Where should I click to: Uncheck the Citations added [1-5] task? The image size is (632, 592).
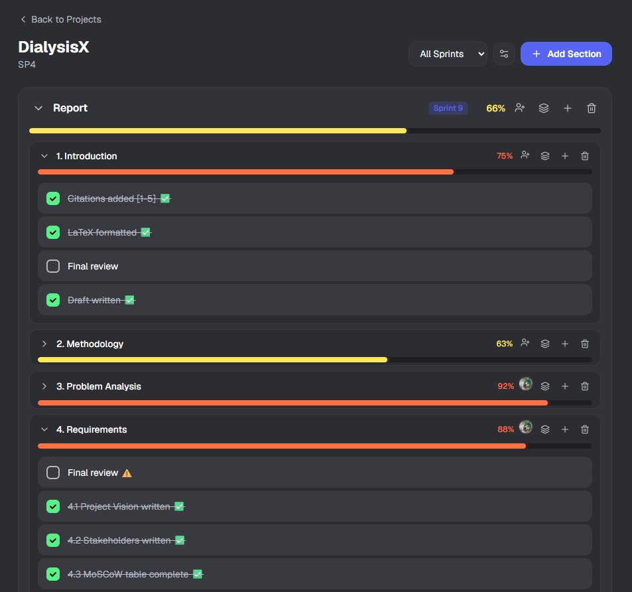53,198
